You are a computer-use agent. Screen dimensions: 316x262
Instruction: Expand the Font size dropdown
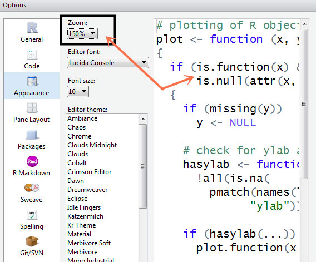[78, 92]
